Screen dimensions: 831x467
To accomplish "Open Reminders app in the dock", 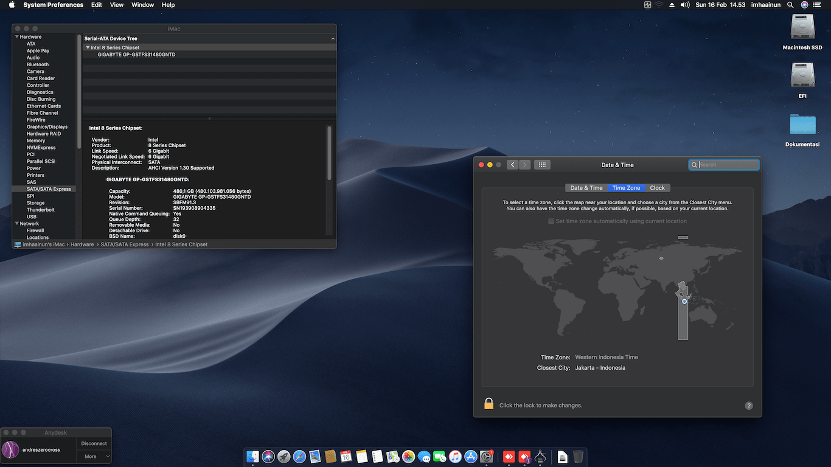I will tap(377, 457).
